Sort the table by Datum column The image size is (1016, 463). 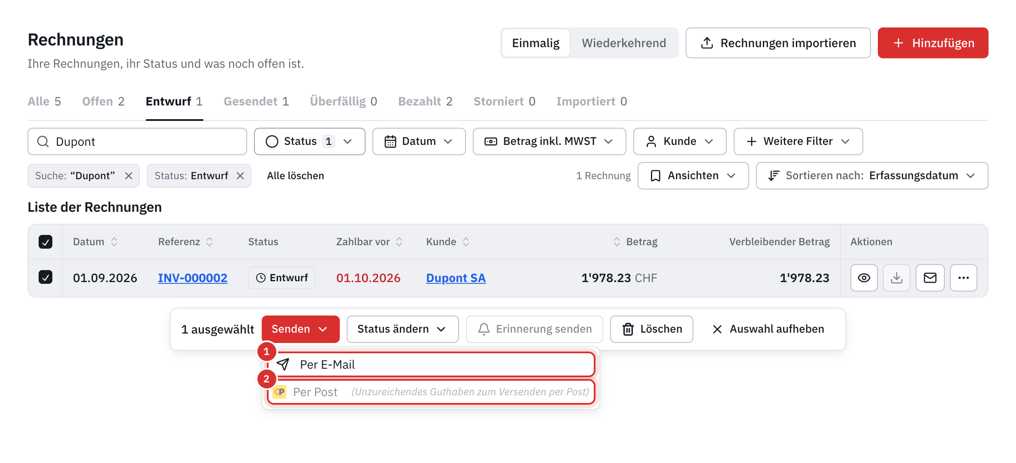pos(114,242)
